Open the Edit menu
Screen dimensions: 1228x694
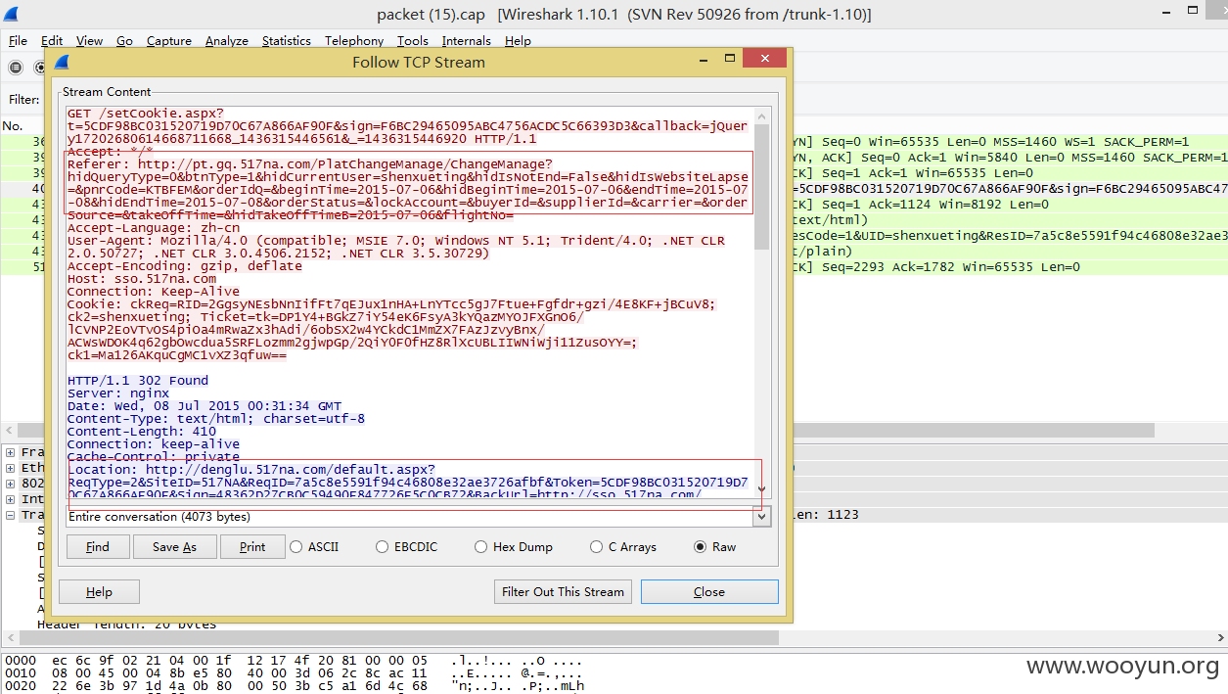coord(52,41)
